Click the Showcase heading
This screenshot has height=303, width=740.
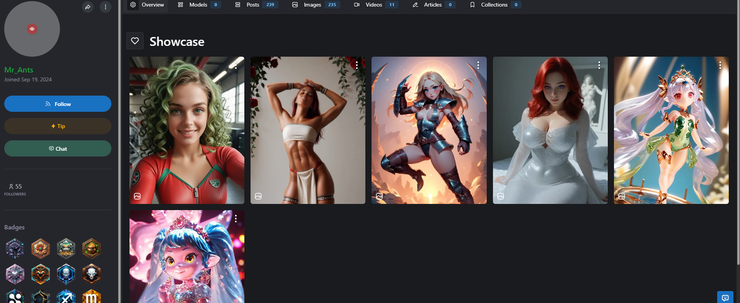pyautogui.click(x=177, y=42)
